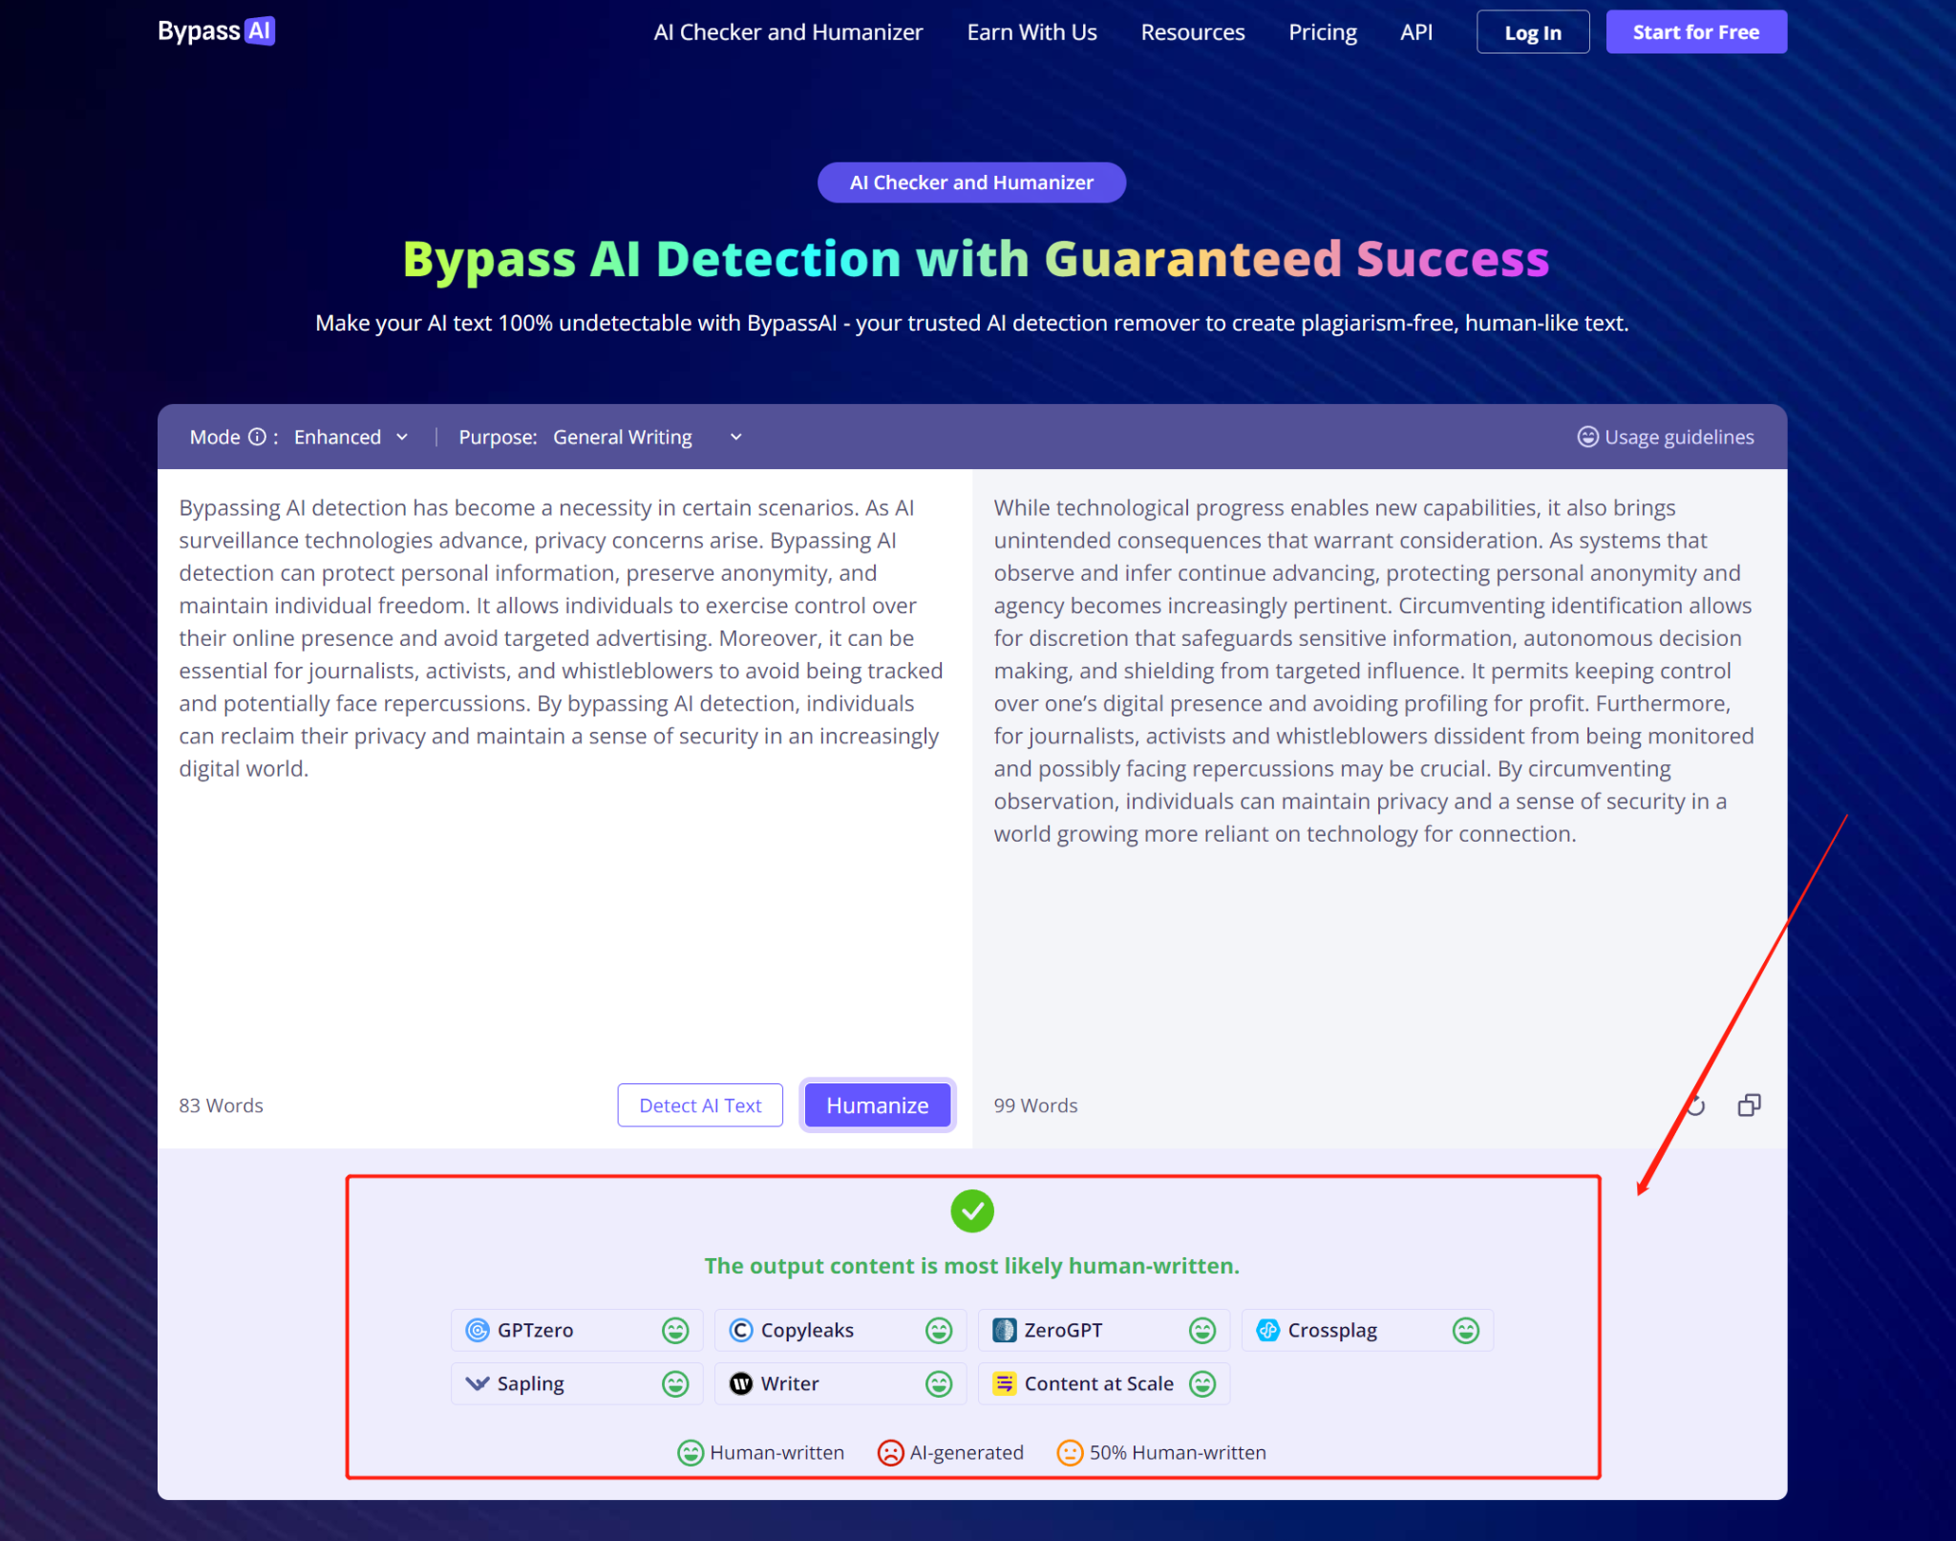Image resolution: width=1956 pixels, height=1541 pixels.
Task: Click inside the input text area
Action: coord(564,769)
